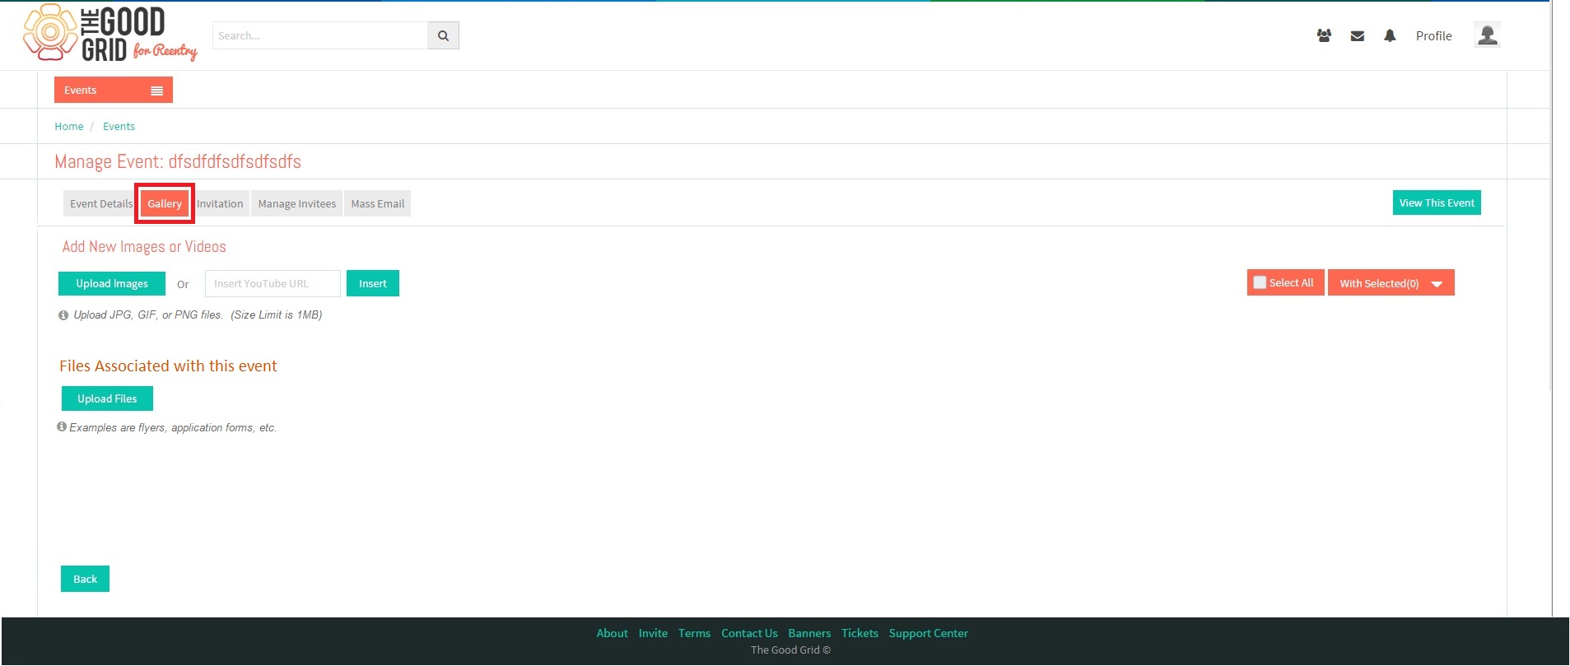1570x666 pixels.
Task: Click the info icon beside flyers example
Action: point(62,426)
